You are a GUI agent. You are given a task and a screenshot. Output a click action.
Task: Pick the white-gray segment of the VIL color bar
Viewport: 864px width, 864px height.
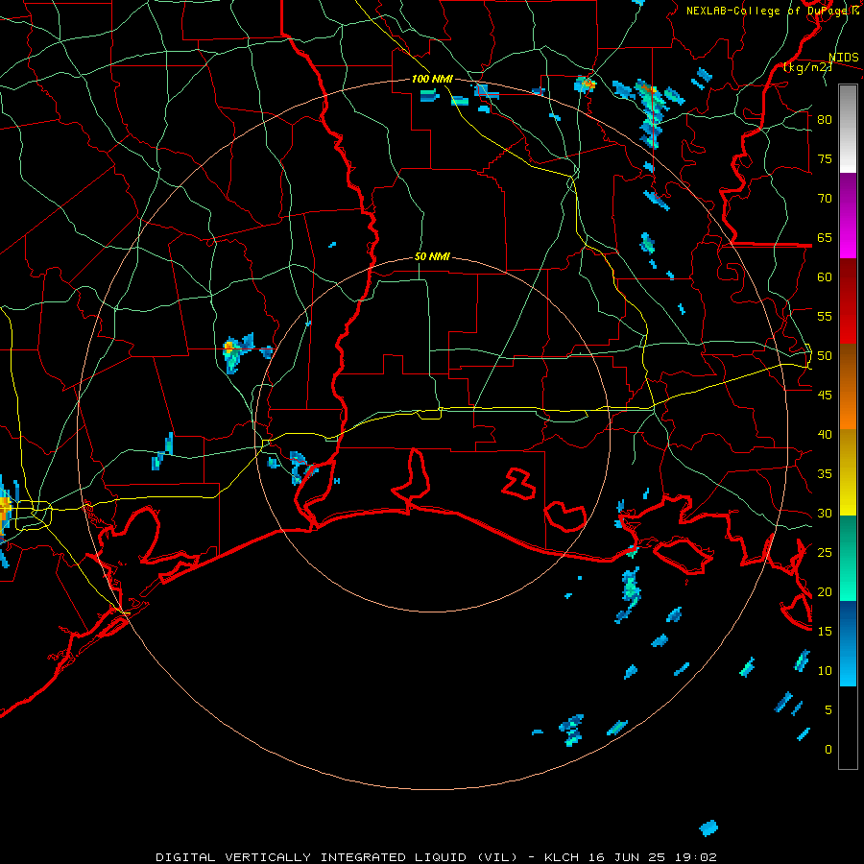coord(848,129)
